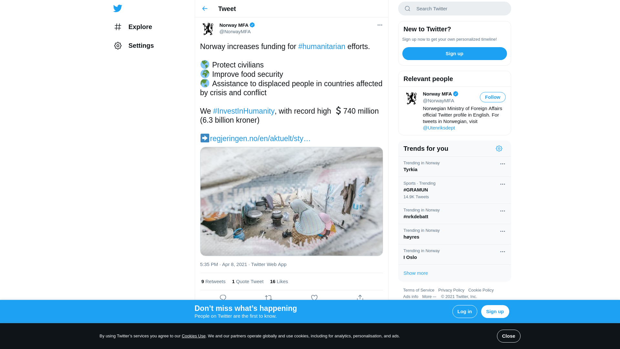Close the cookie notice banner

point(508,336)
